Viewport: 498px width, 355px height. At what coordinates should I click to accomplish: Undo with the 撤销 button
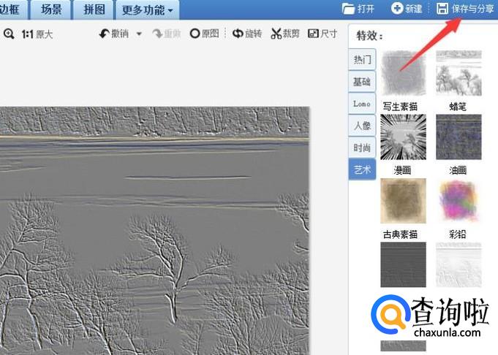pyautogui.click(x=113, y=34)
